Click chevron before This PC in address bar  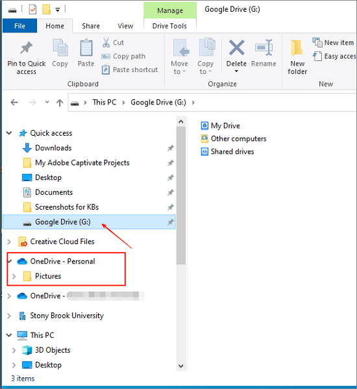tap(85, 103)
